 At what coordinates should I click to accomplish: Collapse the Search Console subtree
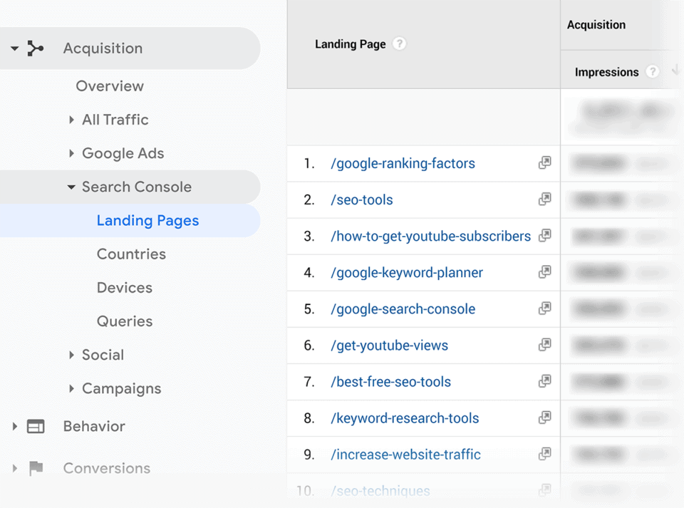coord(71,187)
